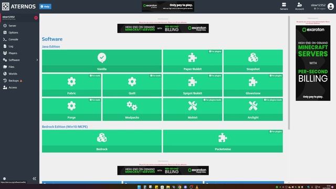Open the Access page in sidebar
The height and width of the screenshot is (189, 336).
(13, 88)
